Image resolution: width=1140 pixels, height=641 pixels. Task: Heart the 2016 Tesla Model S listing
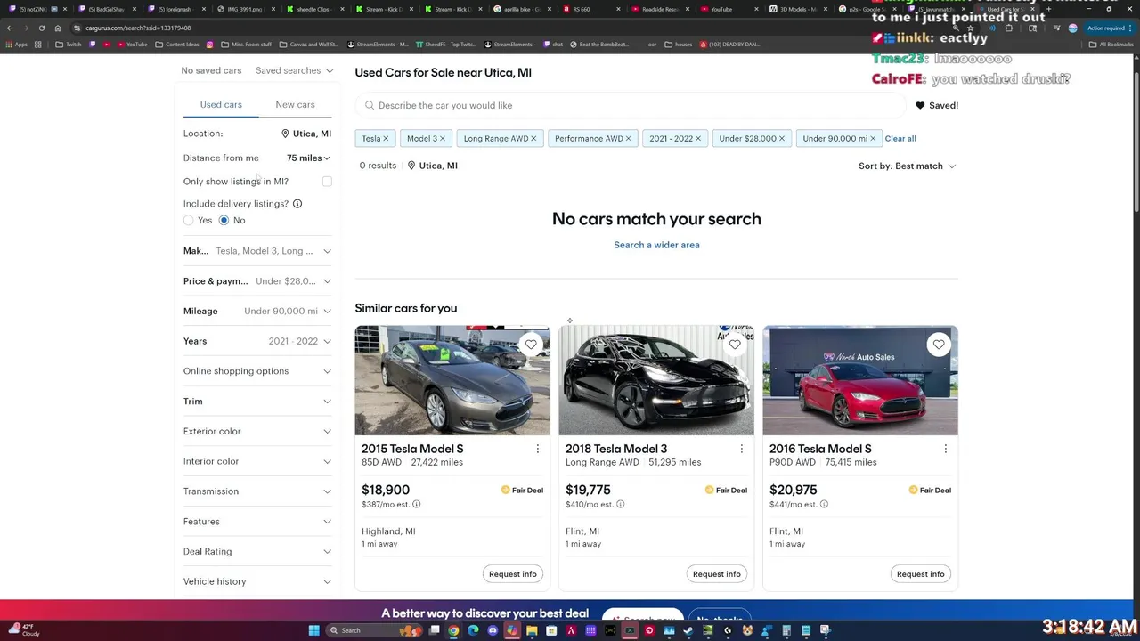click(939, 345)
